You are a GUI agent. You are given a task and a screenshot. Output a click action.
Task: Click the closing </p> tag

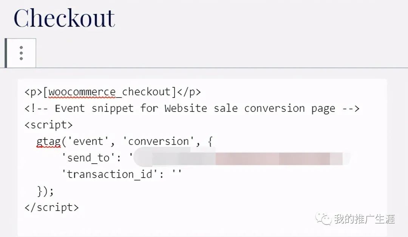pos(189,92)
